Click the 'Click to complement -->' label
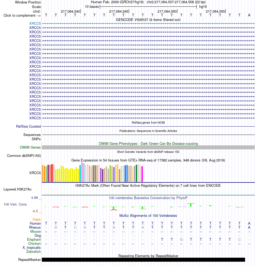 [22, 15]
